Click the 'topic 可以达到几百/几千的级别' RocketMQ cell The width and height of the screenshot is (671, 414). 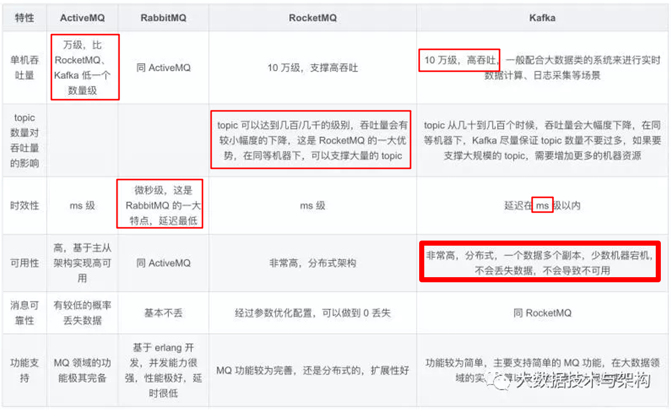pos(312,140)
